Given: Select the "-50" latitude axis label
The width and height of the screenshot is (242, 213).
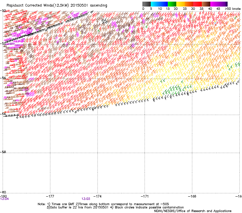Looking at the screenshot, I should pyautogui.click(x=3, y=11).
